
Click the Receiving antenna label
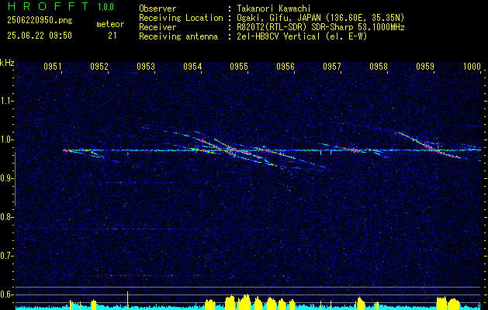178,36
